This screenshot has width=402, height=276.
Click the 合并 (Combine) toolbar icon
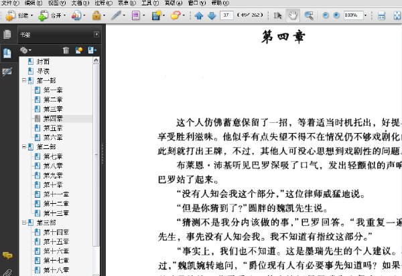(x=43, y=15)
